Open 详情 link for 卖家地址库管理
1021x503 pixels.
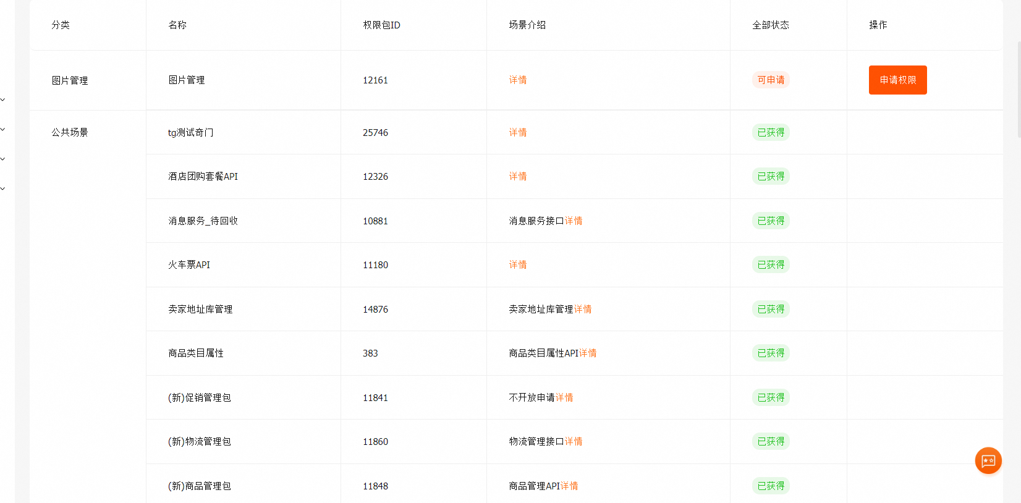point(582,310)
